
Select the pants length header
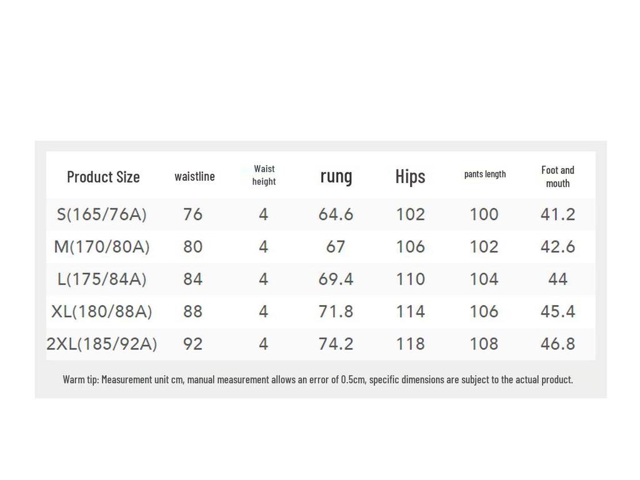485,174
